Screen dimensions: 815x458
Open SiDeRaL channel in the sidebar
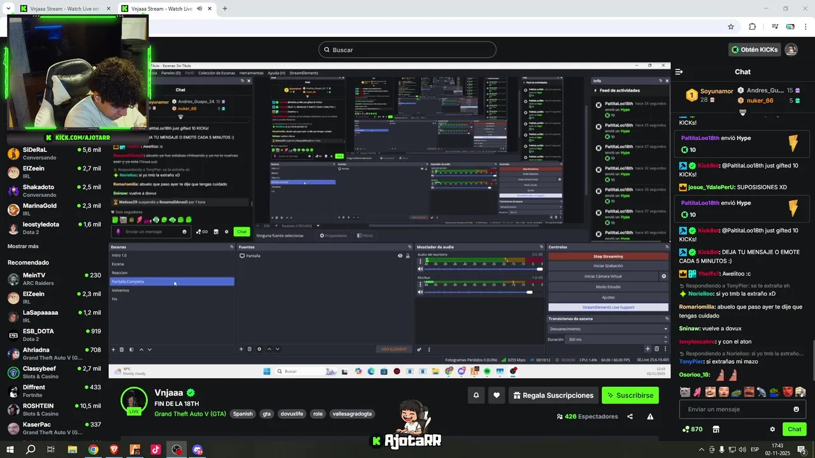tap(54, 153)
